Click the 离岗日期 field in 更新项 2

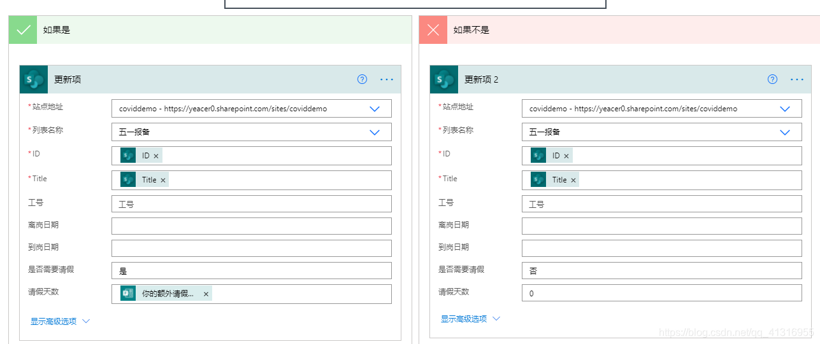(x=662, y=226)
